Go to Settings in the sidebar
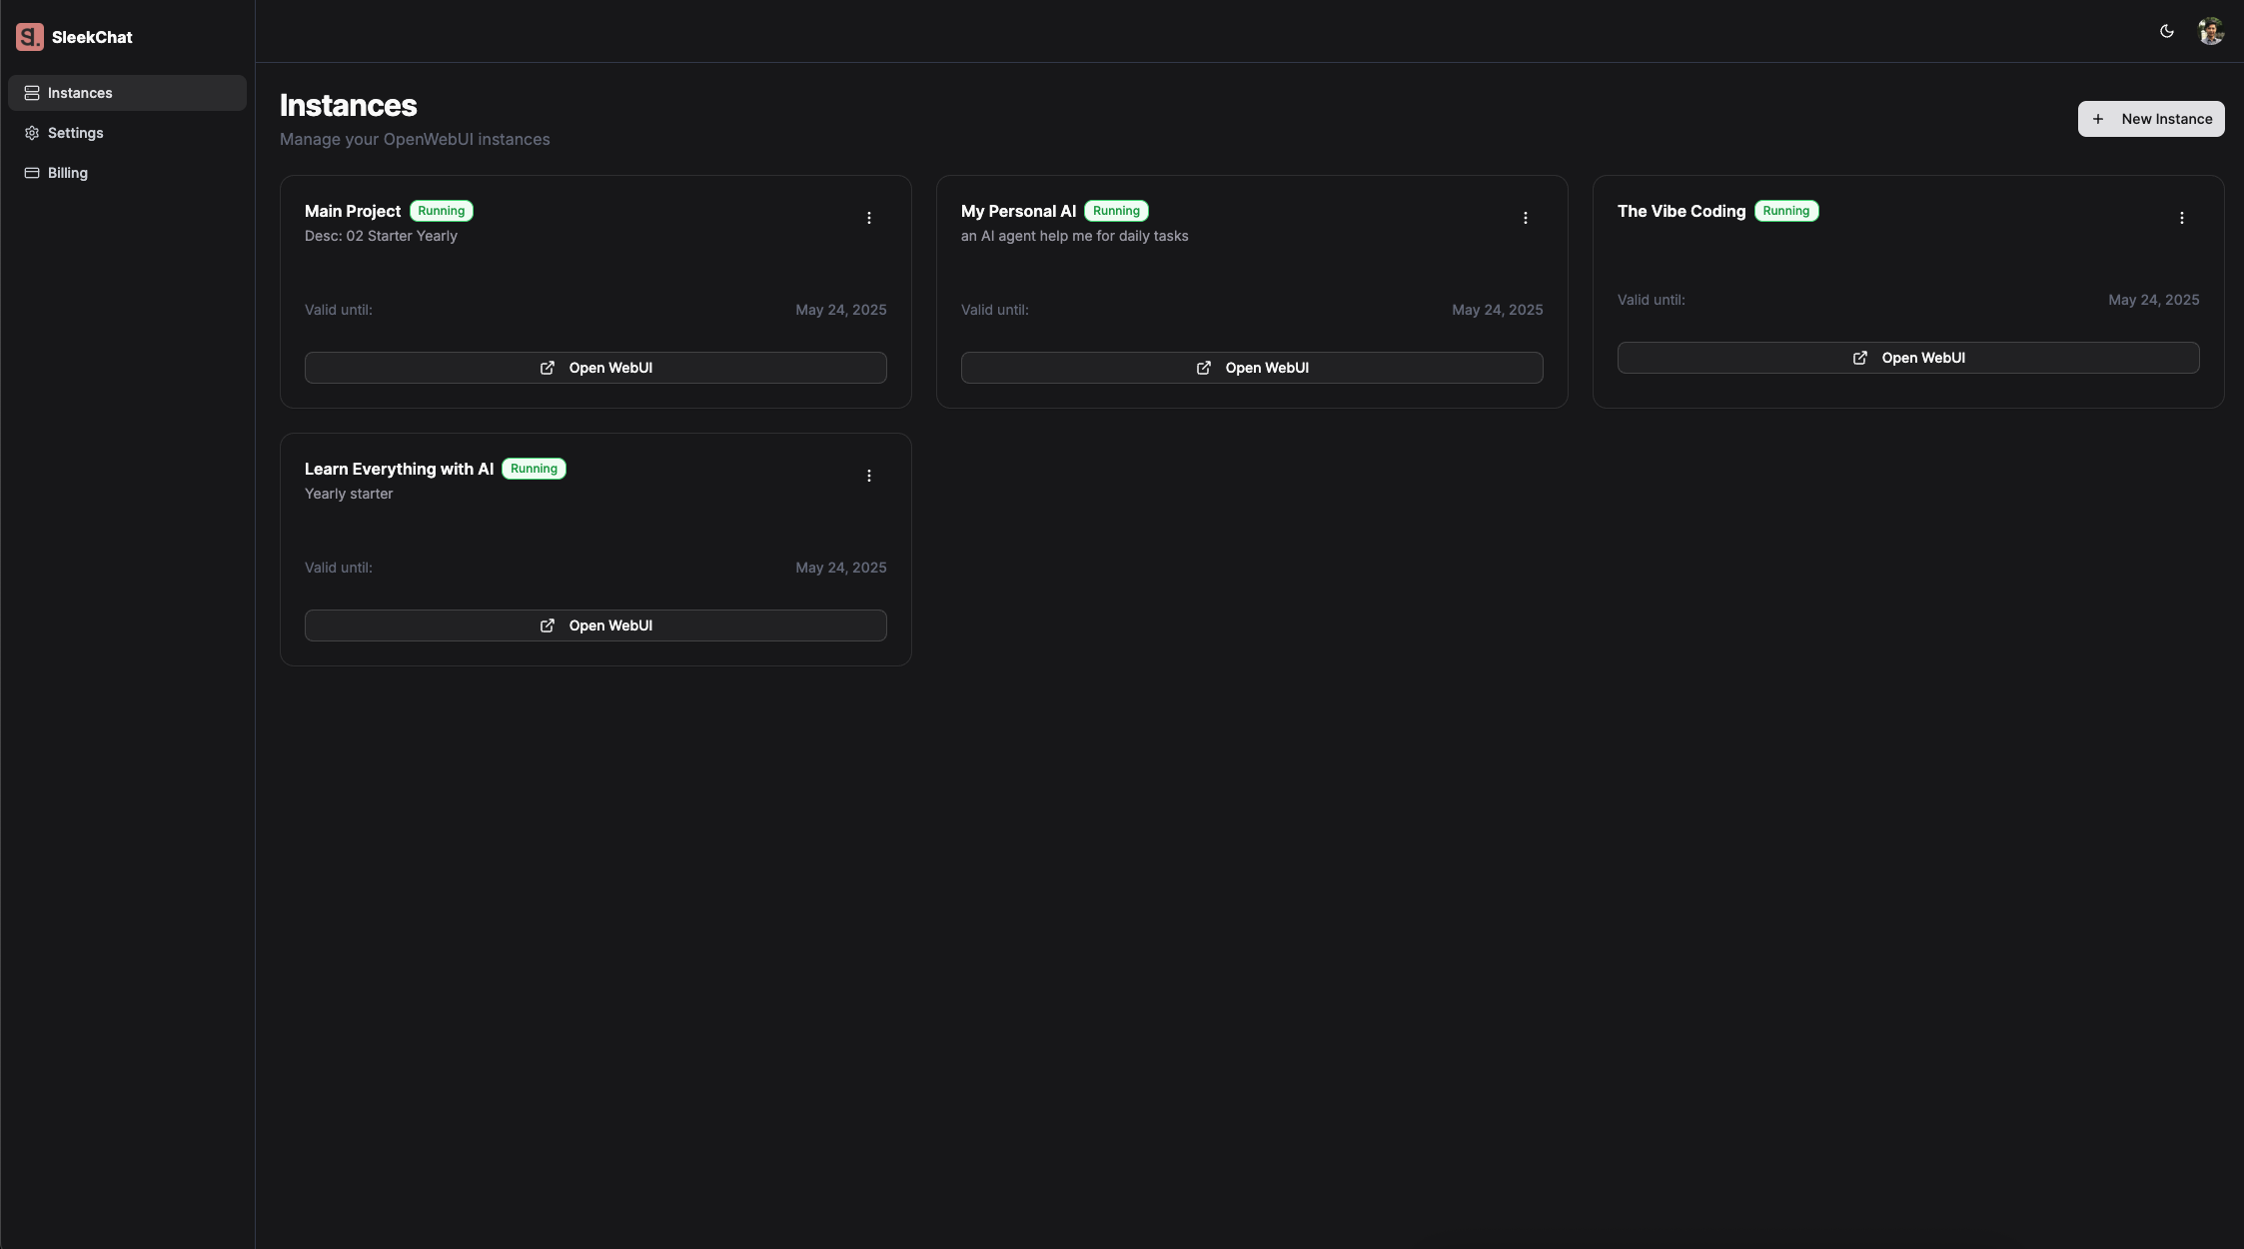The image size is (2244, 1249). click(75, 133)
